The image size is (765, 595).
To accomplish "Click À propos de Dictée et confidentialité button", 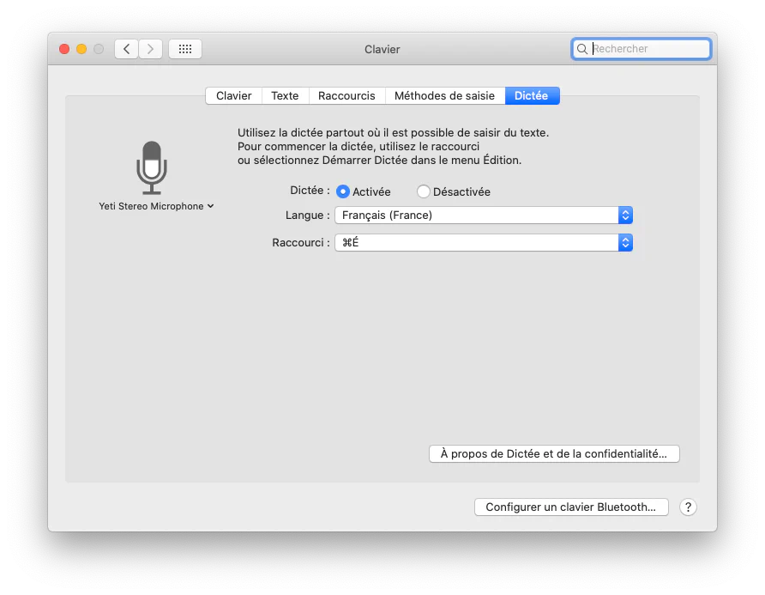I will tap(553, 453).
